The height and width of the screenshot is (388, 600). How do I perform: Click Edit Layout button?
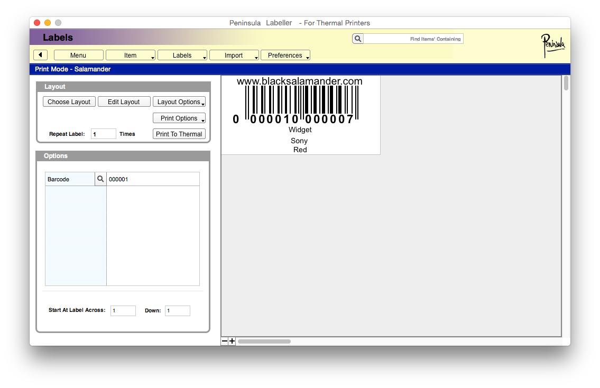(124, 101)
